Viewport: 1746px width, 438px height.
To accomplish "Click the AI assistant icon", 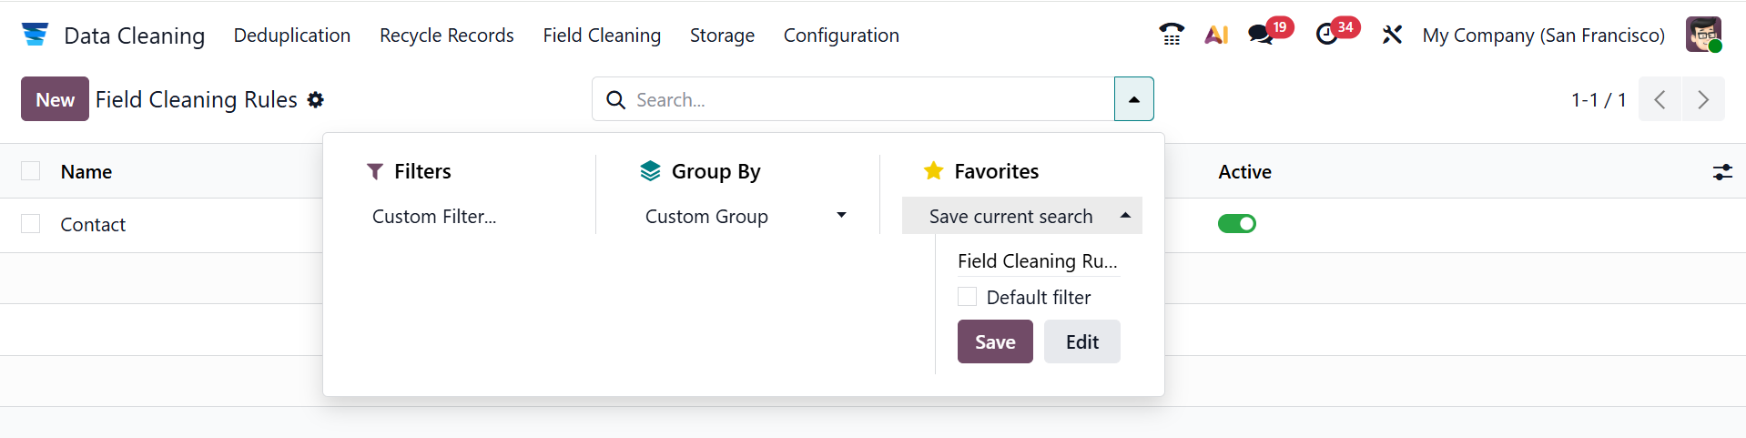I will (x=1216, y=35).
